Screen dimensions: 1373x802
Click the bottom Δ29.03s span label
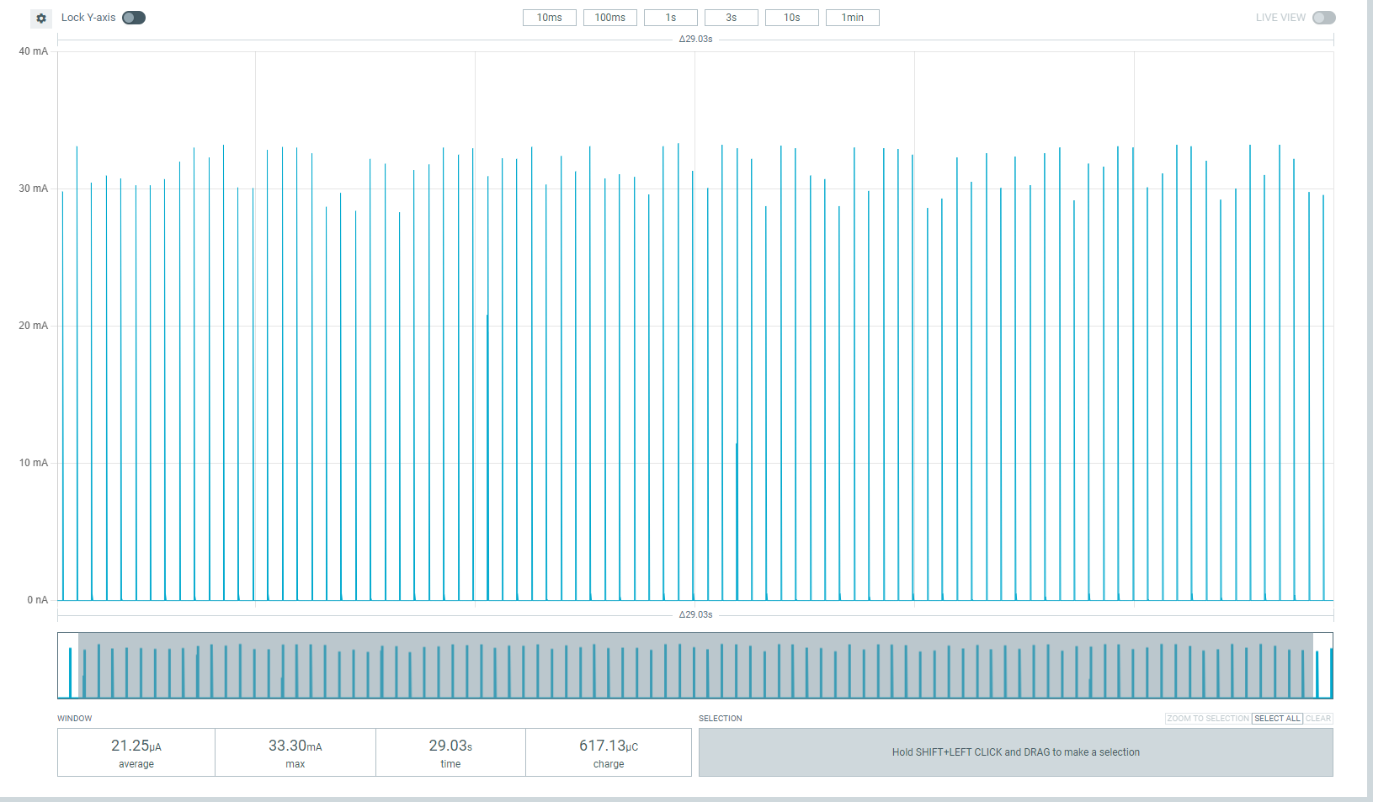[x=696, y=615]
